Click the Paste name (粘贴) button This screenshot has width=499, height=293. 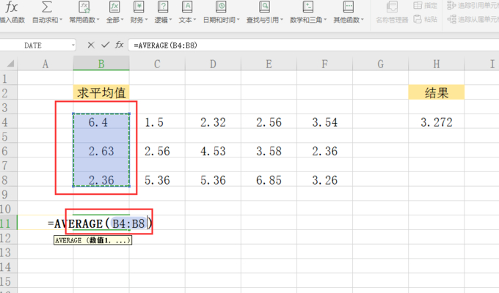click(x=426, y=19)
